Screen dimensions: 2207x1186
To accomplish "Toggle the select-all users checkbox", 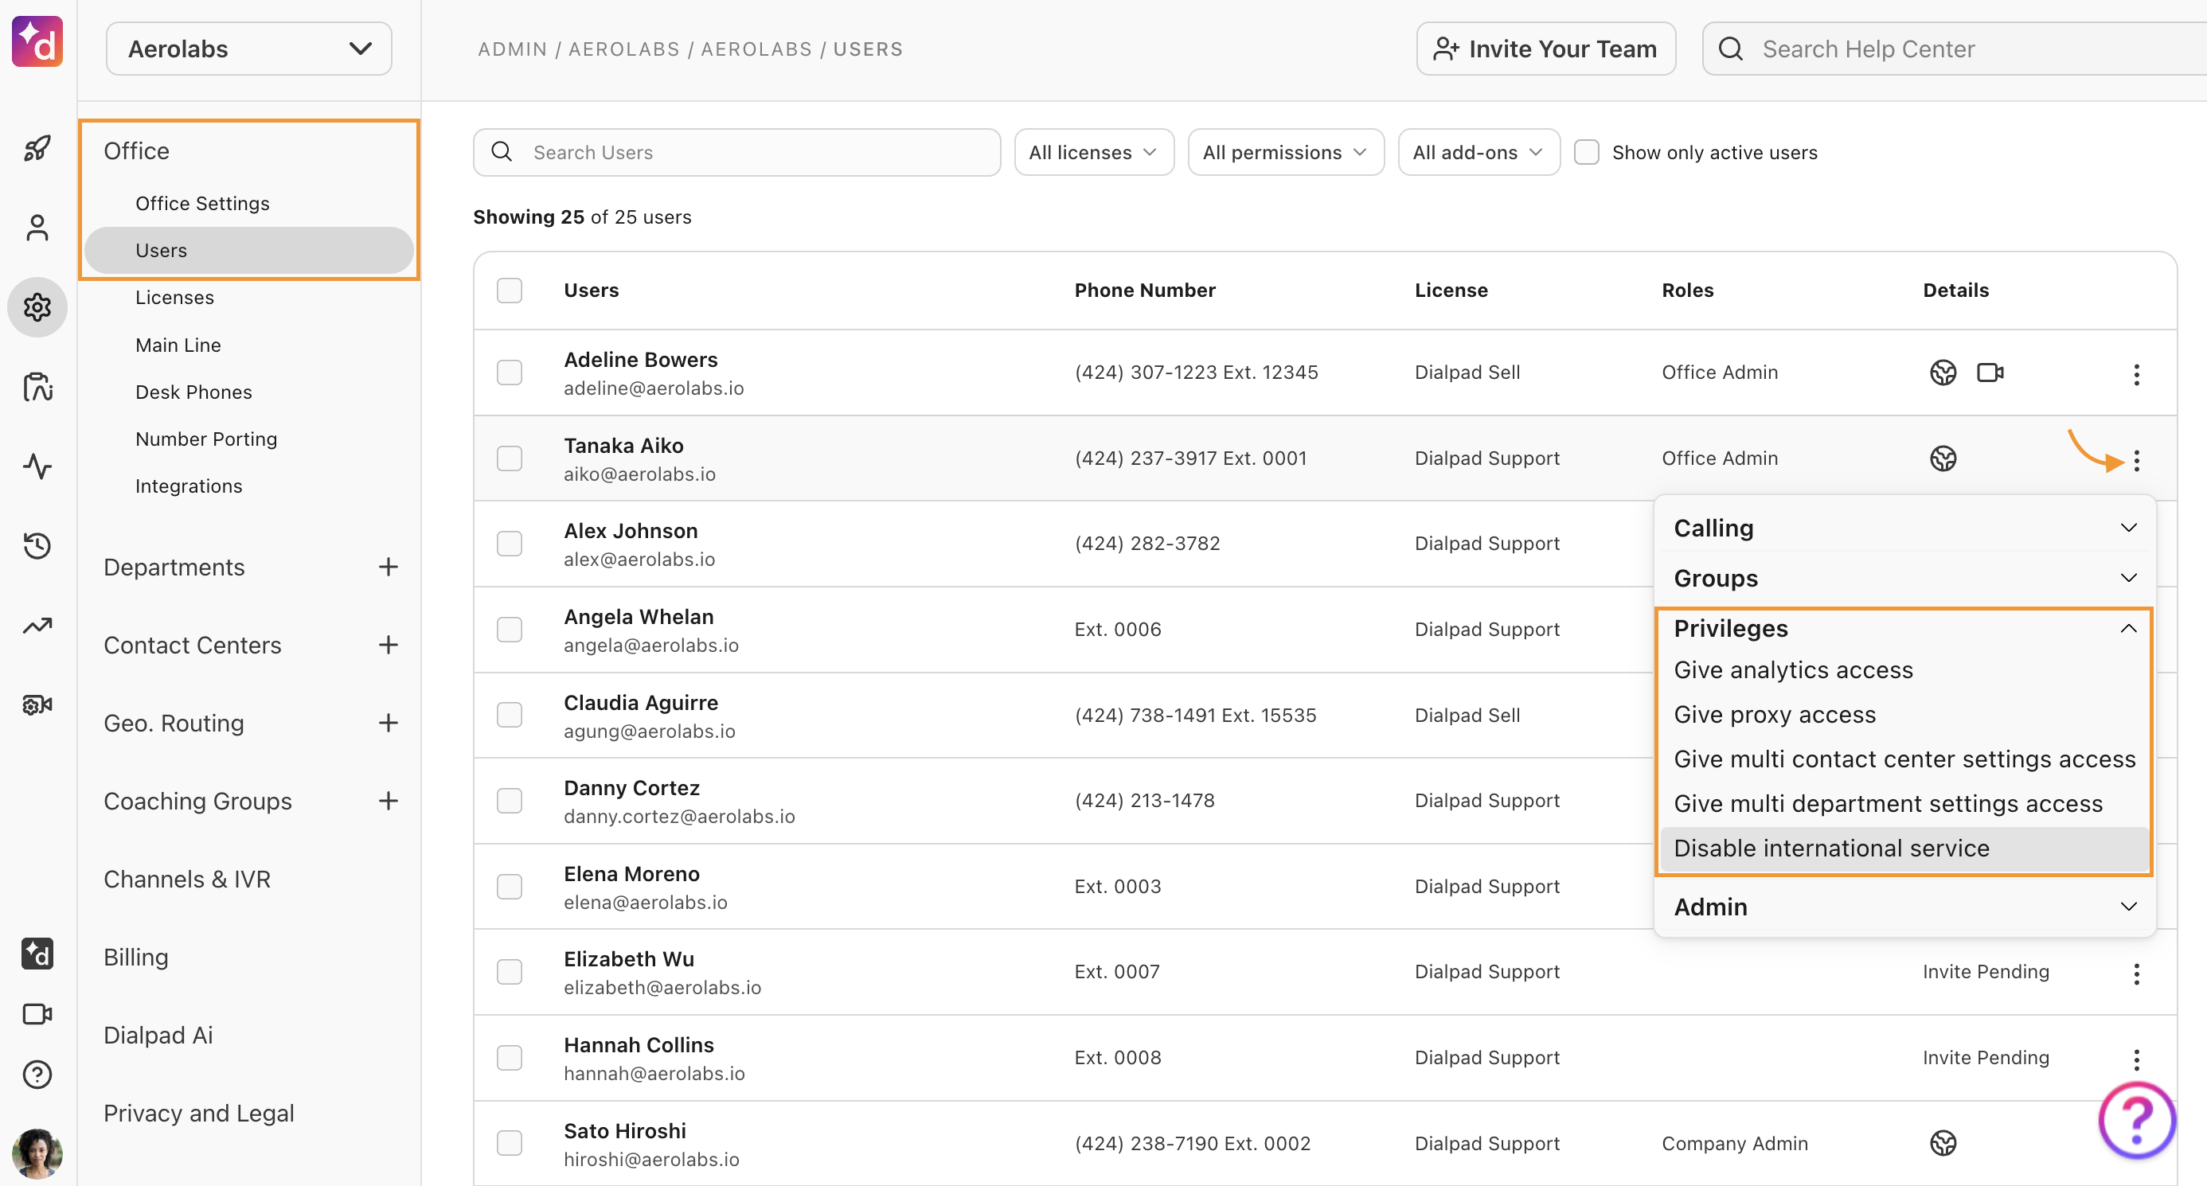I will coord(509,291).
